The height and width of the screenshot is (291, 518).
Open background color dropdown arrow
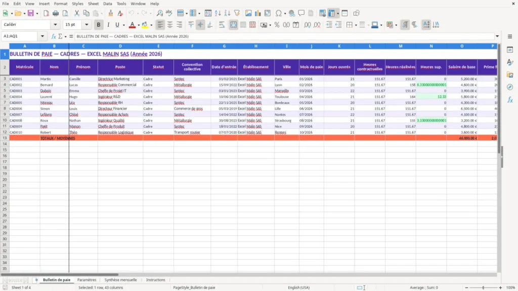click(x=151, y=25)
